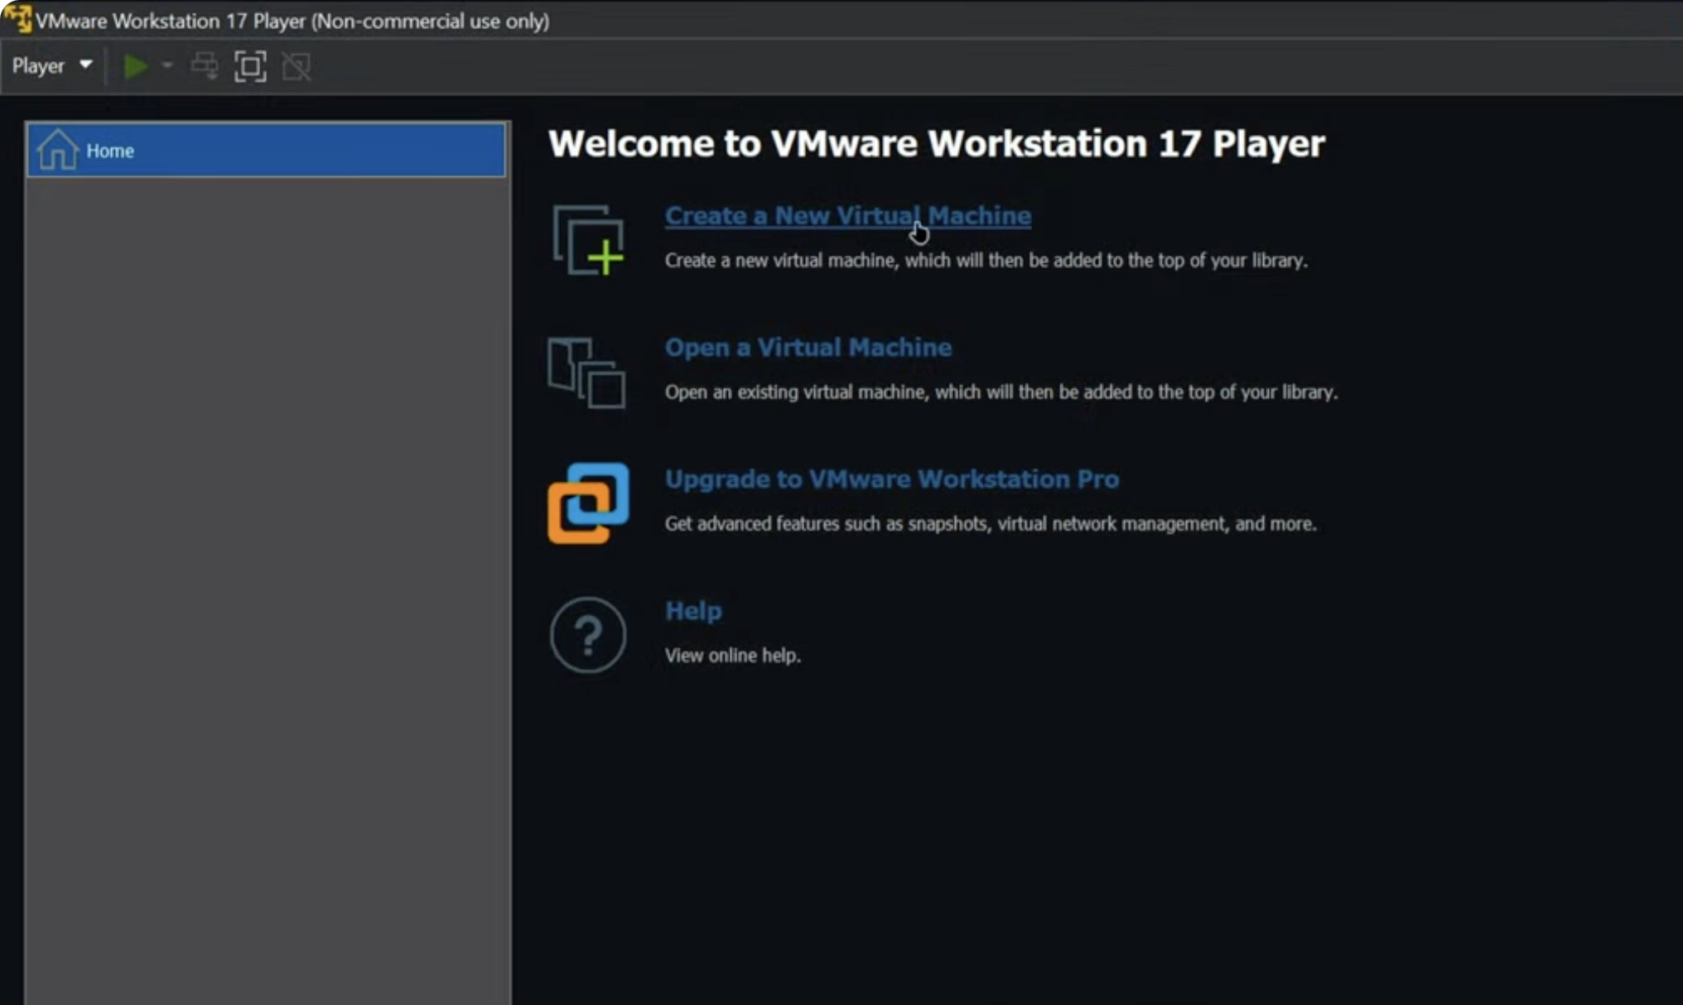Click the house icon next to Home
This screenshot has width=1683, height=1005.
tap(57, 150)
